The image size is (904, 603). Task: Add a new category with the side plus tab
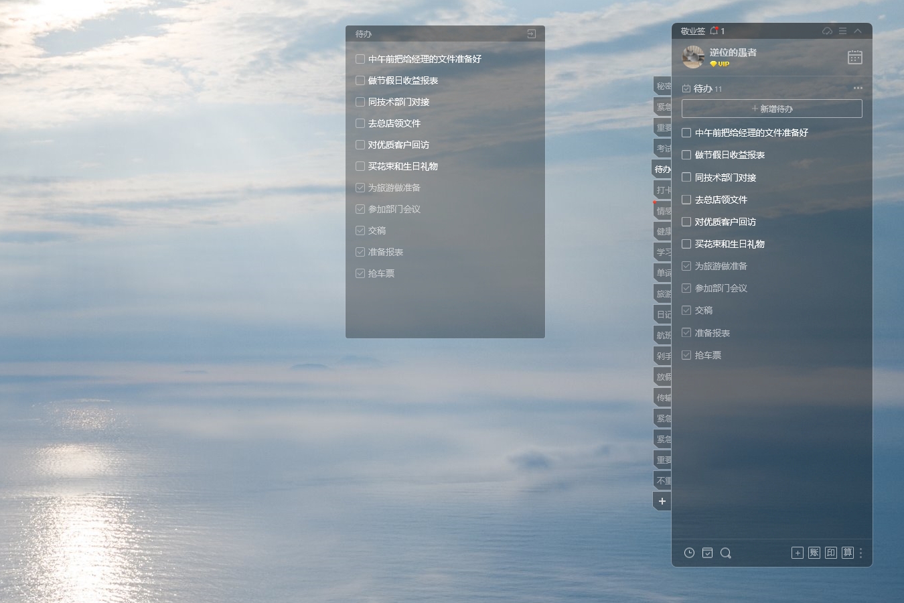point(662,501)
